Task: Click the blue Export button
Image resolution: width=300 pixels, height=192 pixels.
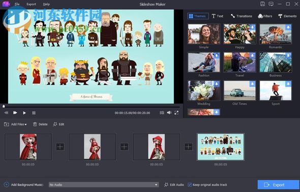Action: click(x=278, y=185)
